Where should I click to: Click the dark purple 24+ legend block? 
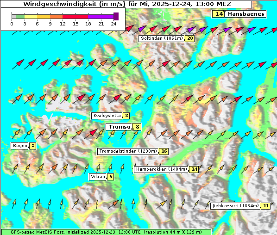tap(116, 16)
